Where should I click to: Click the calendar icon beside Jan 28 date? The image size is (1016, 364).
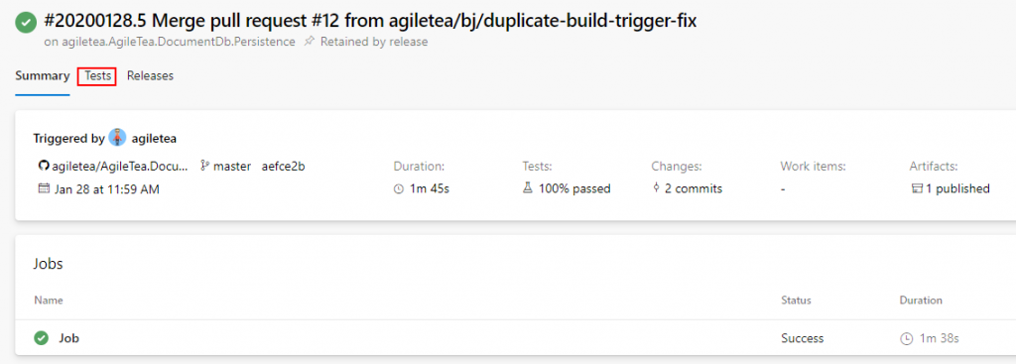tap(44, 189)
